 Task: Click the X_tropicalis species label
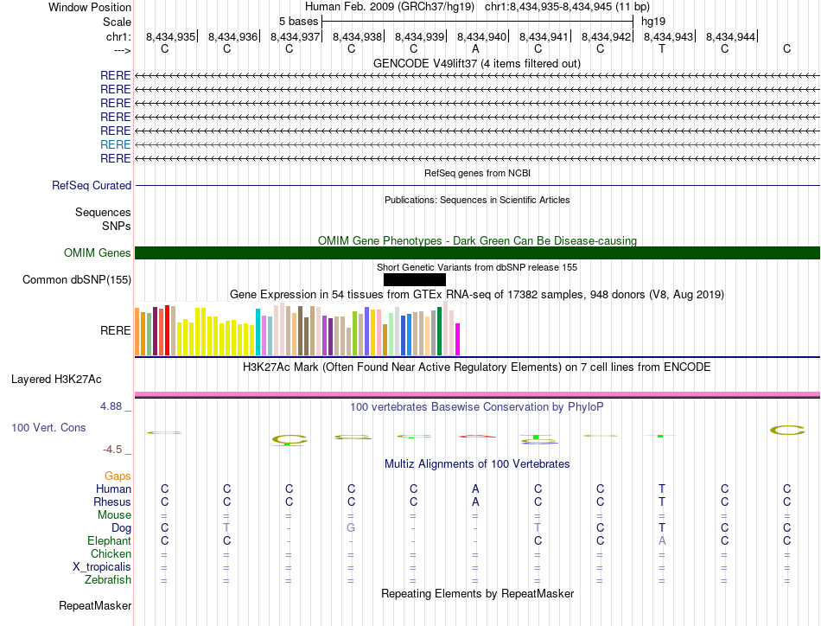[x=102, y=567]
